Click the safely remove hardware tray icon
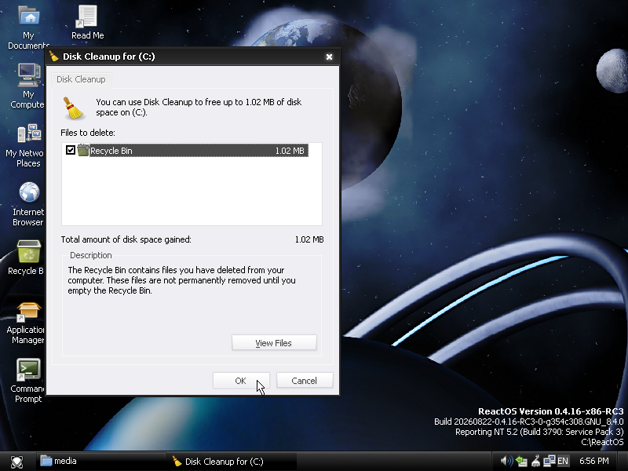 [521, 462]
